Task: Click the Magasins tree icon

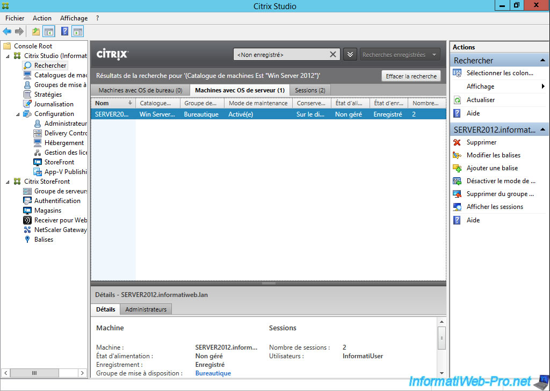Action: coord(27,211)
